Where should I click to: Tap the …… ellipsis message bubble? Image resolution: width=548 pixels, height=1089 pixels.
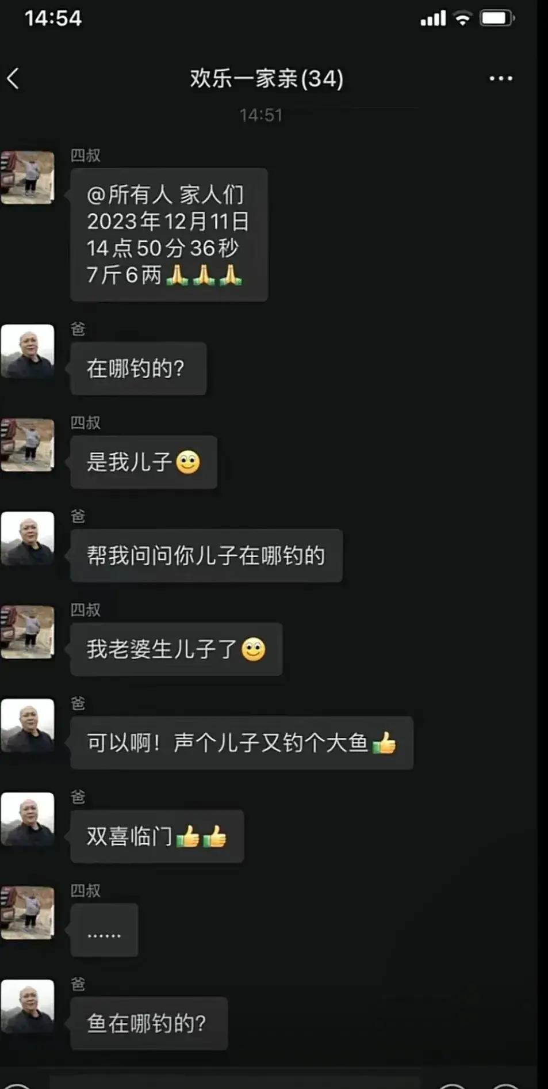click(x=104, y=930)
